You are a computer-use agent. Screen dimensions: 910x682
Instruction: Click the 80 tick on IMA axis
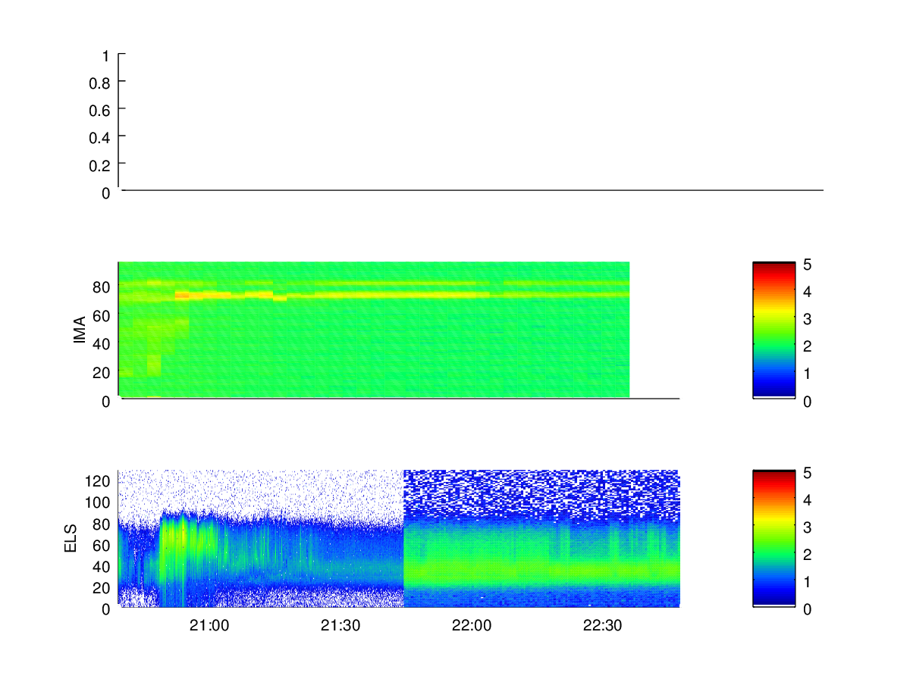102,287
